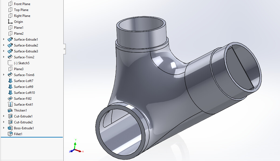Select the Surface-Knit1 icon

point(10,105)
